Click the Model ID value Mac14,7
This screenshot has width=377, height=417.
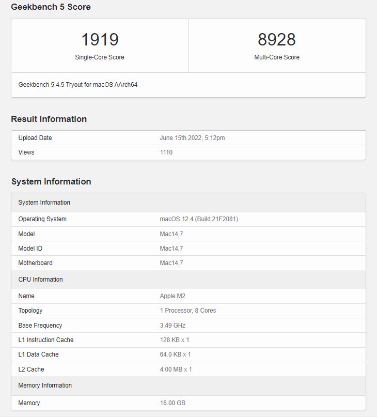point(171,249)
